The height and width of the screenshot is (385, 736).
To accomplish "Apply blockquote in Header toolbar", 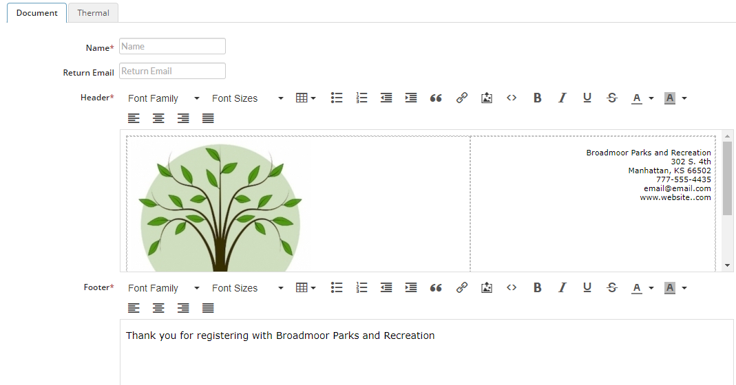I will 436,98.
